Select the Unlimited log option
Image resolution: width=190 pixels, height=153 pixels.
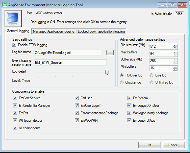click(151, 82)
